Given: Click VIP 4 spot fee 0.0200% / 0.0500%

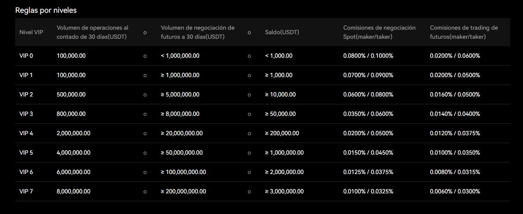Looking at the screenshot, I should point(368,133).
